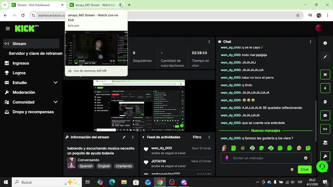Image resolution: width=333 pixels, height=187 pixels.
Task: Focus the Enviar un mensaje field
Action: (x=266, y=158)
